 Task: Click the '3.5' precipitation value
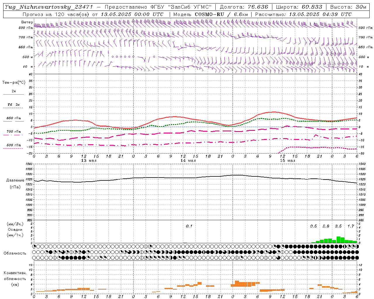point(338,226)
